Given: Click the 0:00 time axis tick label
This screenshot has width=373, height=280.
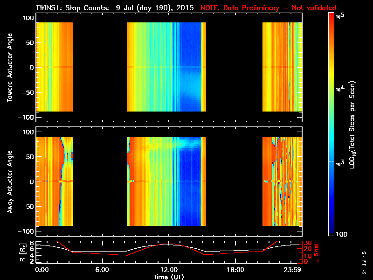Looking at the screenshot, I should 42,270.
